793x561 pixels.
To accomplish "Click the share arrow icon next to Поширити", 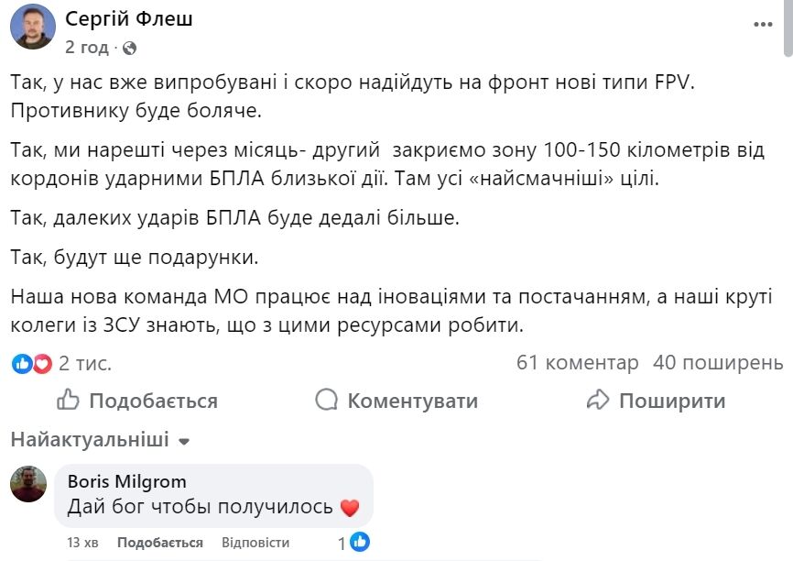I will (599, 401).
